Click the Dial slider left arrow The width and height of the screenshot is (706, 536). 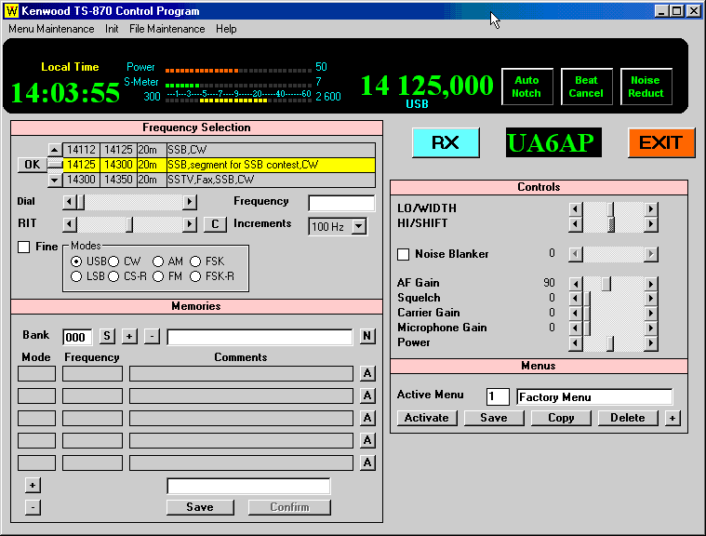pyautogui.click(x=69, y=201)
